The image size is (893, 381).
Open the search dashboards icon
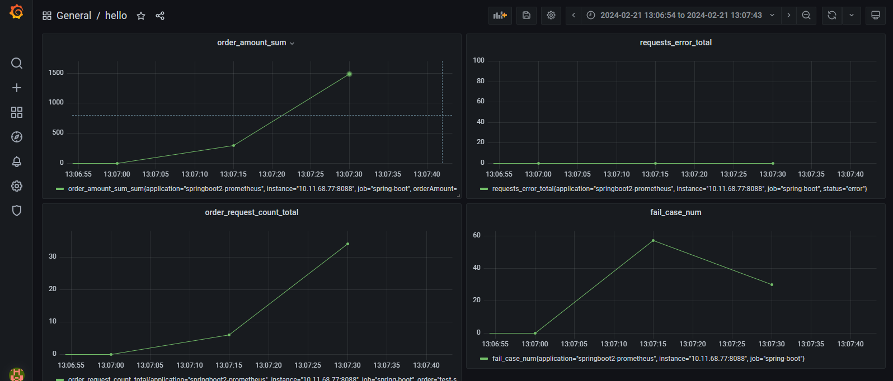17,63
